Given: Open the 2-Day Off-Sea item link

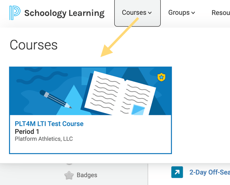Looking at the screenshot, I should [210, 172].
